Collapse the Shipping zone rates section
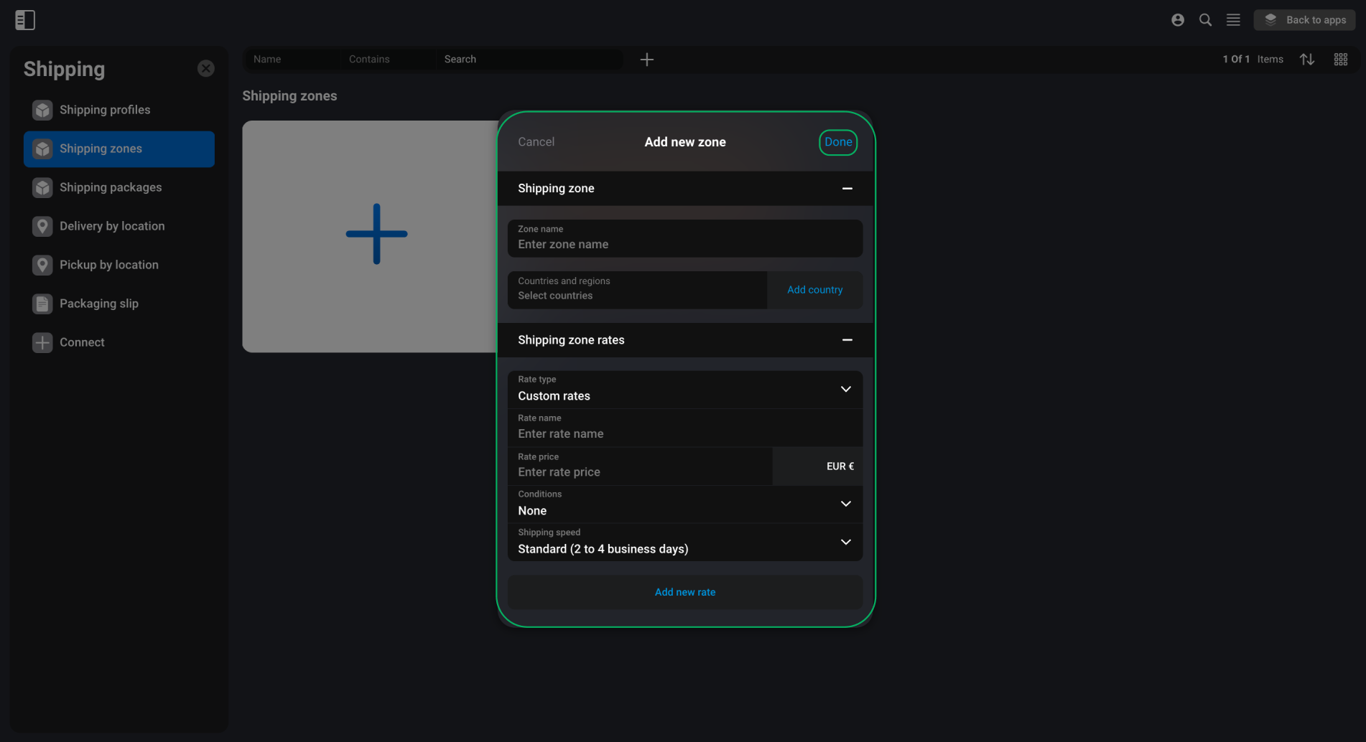The width and height of the screenshot is (1366, 742). click(x=847, y=340)
